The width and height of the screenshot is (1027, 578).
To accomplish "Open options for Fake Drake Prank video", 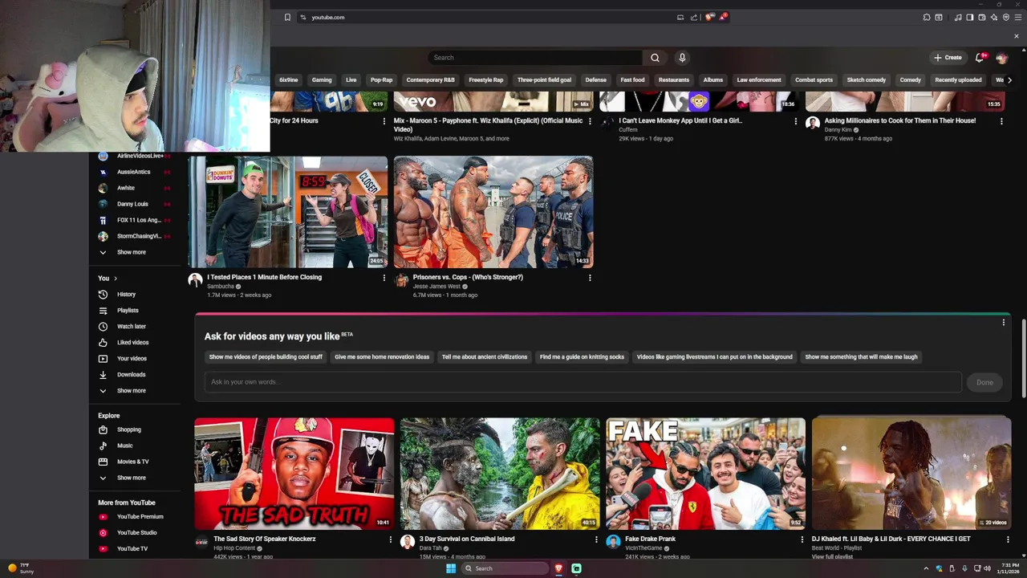I will click(802, 539).
